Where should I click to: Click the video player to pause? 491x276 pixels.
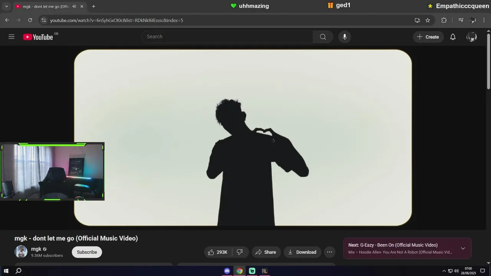(243, 138)
